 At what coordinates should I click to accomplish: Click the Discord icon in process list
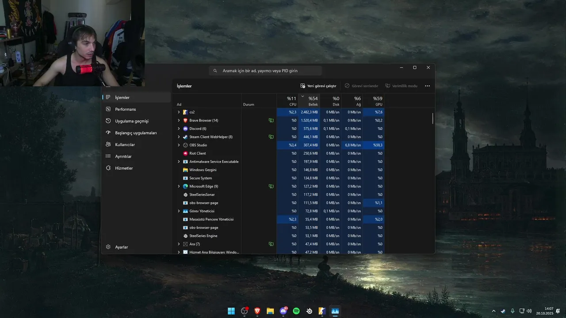coord(185,129)
